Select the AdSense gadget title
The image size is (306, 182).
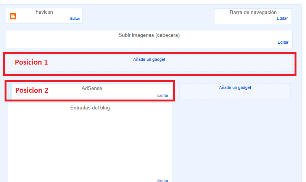92,88
